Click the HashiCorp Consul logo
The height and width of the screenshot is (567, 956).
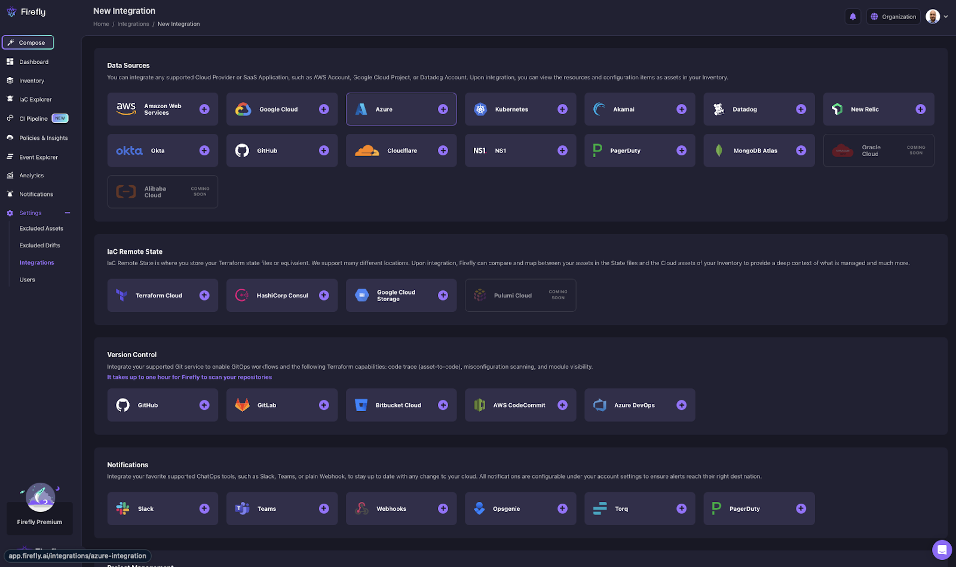pyautogui.click(x=242, y=295)
